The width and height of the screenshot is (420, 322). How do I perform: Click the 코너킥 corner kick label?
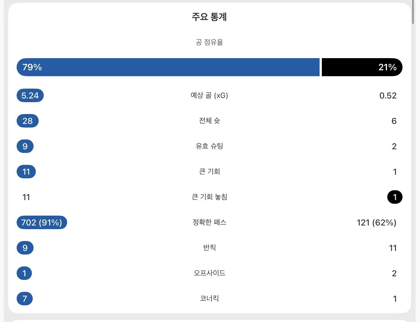point(209,298)
